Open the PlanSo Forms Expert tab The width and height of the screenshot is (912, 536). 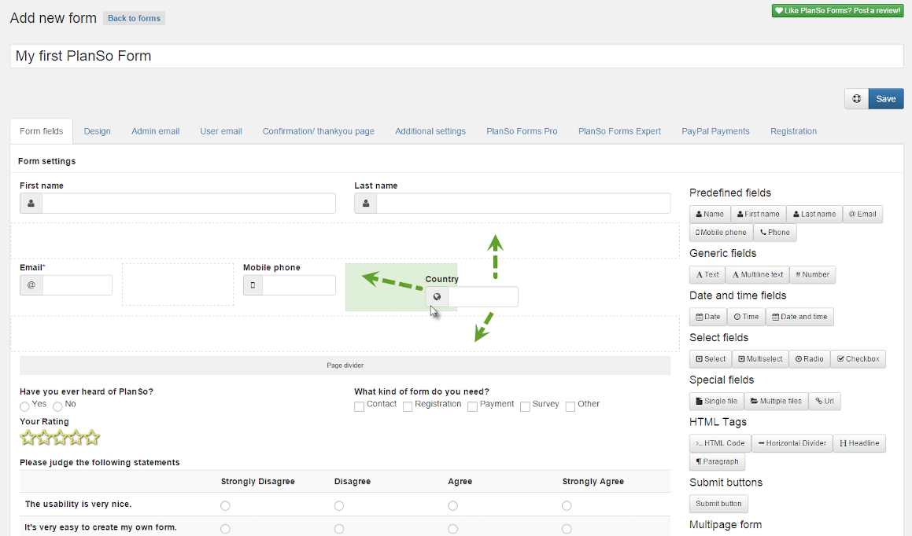pos(619,131)
